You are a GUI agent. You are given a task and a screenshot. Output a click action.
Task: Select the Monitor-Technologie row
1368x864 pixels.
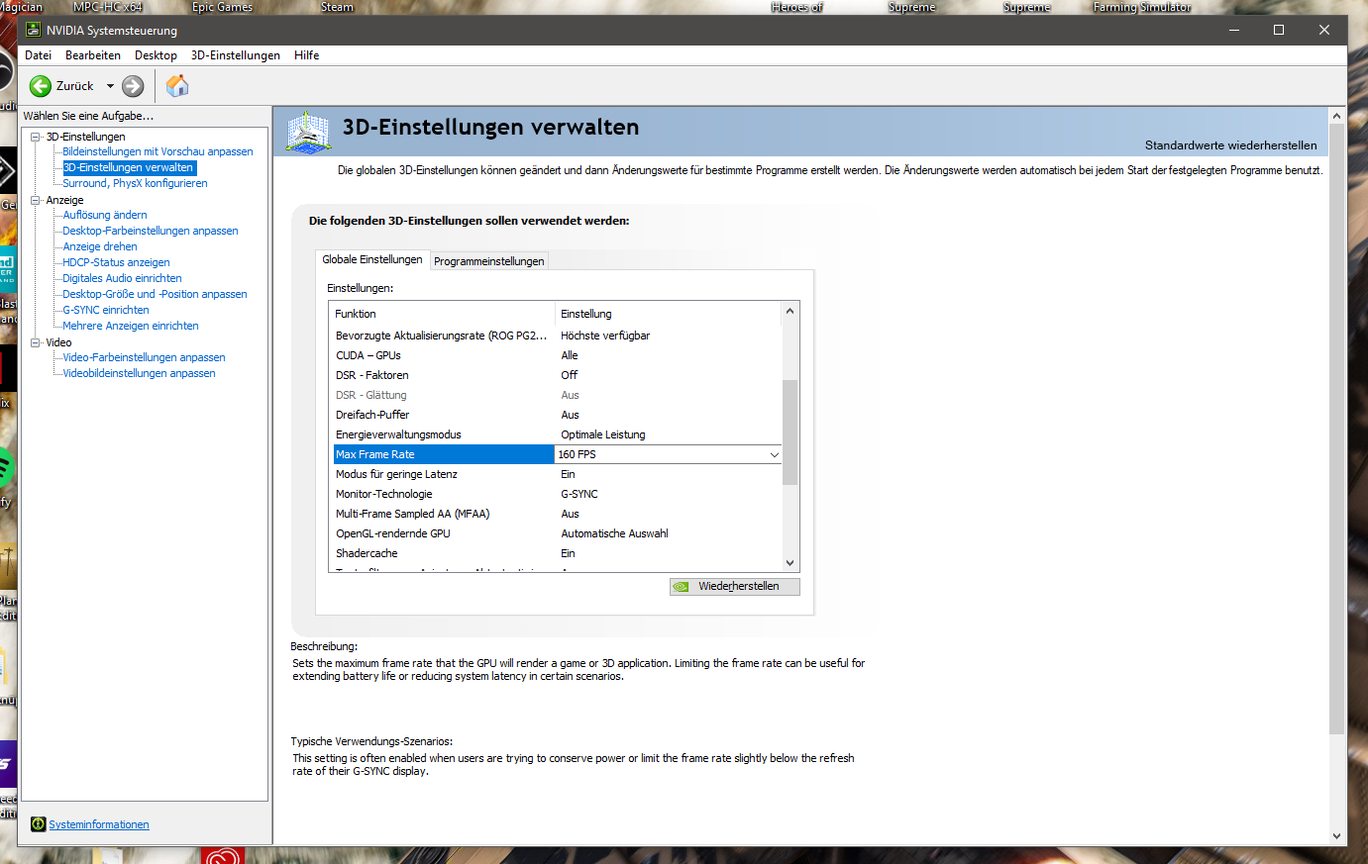point(556,494)
